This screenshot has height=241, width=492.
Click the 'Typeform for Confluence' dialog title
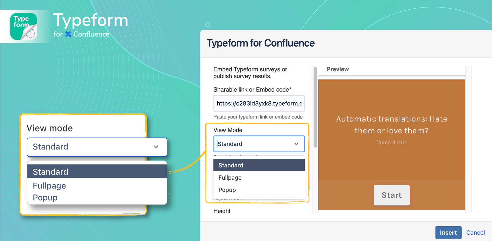261,43
